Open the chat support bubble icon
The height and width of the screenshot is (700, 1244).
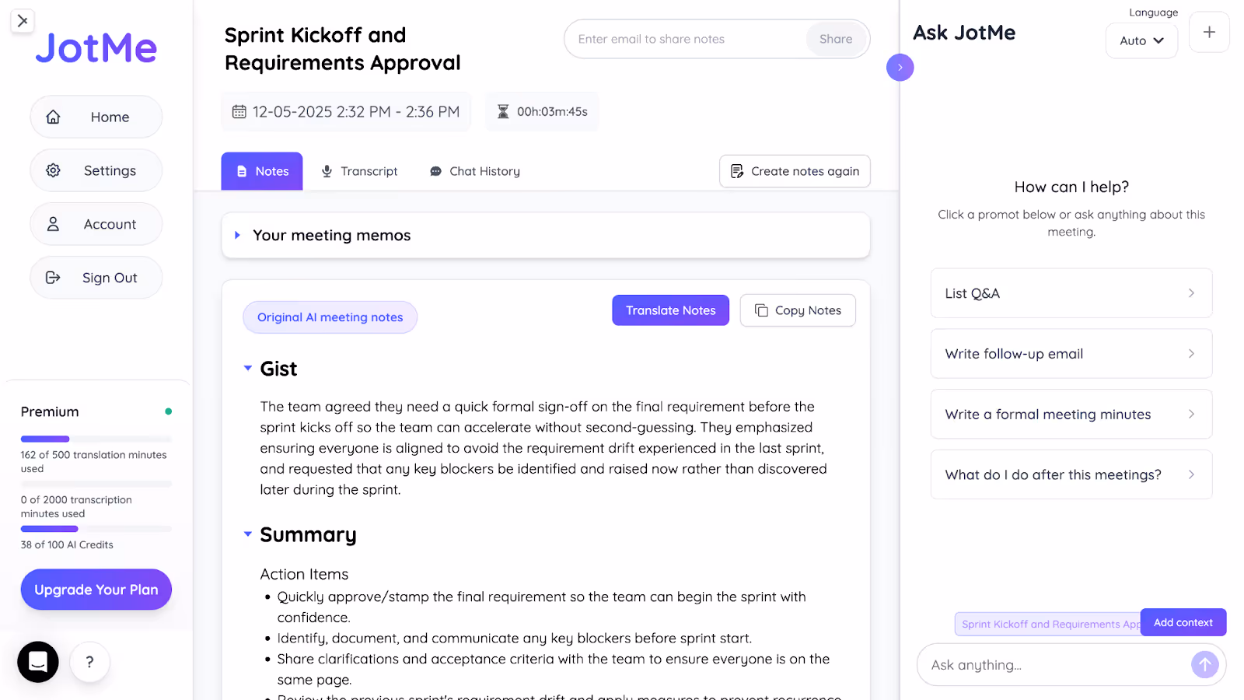[x=38, y=662]
